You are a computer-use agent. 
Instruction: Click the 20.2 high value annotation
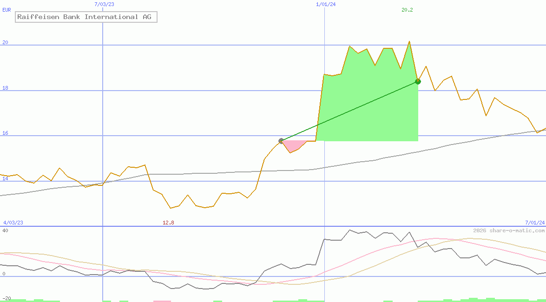tap(406, 10)
